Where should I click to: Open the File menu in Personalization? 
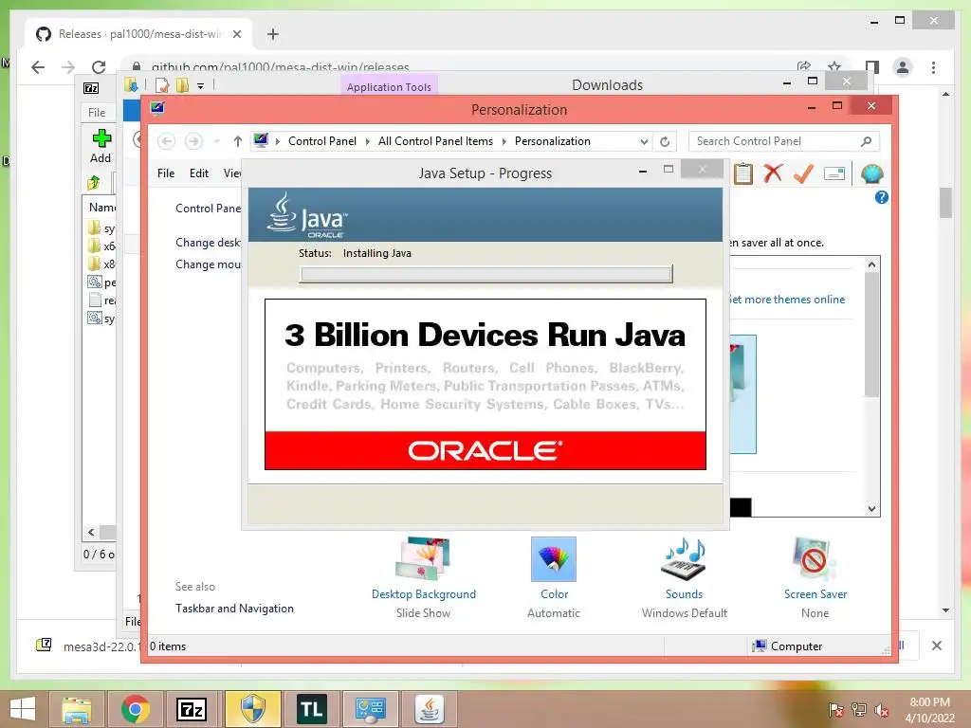pyautogui.click(x=166, y=173)
